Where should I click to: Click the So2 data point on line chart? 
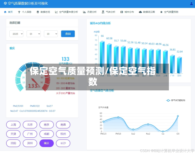(x=133, y=130)
